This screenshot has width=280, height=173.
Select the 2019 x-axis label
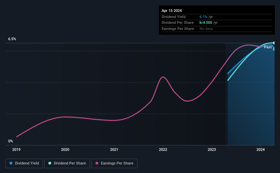point(16,150)
